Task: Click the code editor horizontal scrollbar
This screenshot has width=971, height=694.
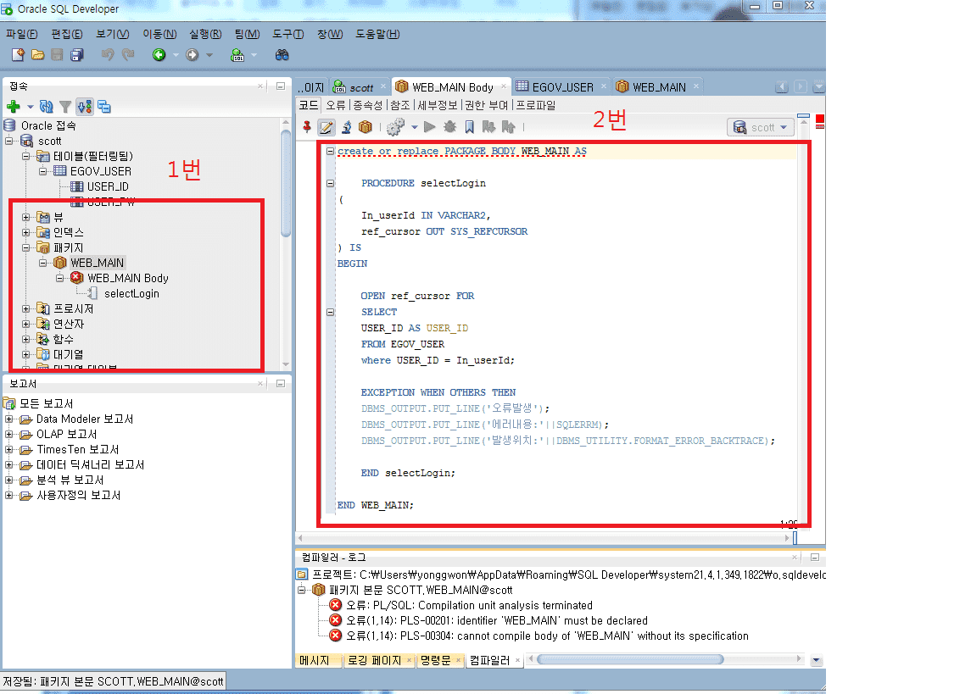Action: (545, 538)
